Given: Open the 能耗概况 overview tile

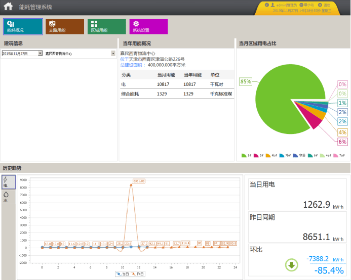Looking at the screenshot, I should 23,27.
